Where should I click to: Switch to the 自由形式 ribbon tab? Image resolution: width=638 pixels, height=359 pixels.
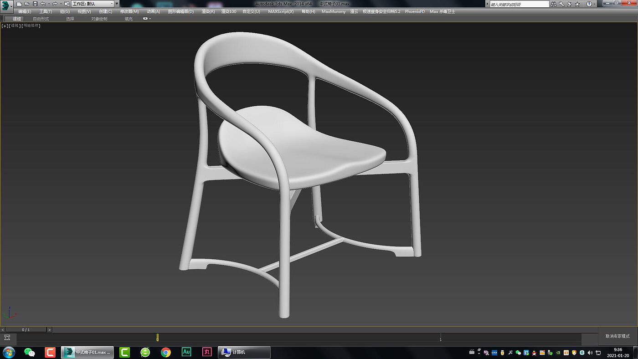pos(41,19)
